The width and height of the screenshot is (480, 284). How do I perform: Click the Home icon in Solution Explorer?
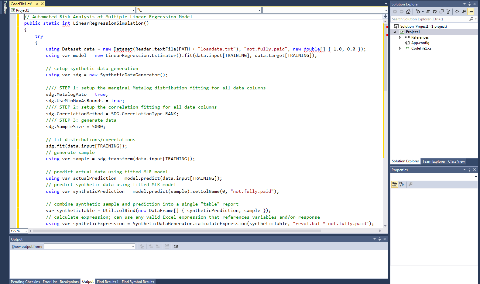(408, 12)
